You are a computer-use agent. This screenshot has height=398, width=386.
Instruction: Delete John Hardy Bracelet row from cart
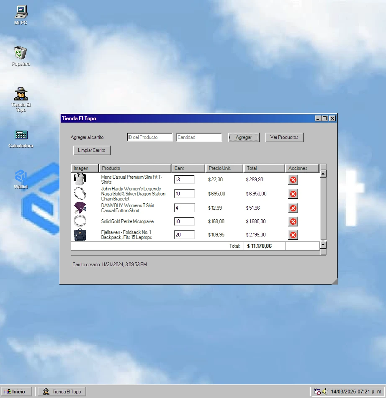click(293, 194)
